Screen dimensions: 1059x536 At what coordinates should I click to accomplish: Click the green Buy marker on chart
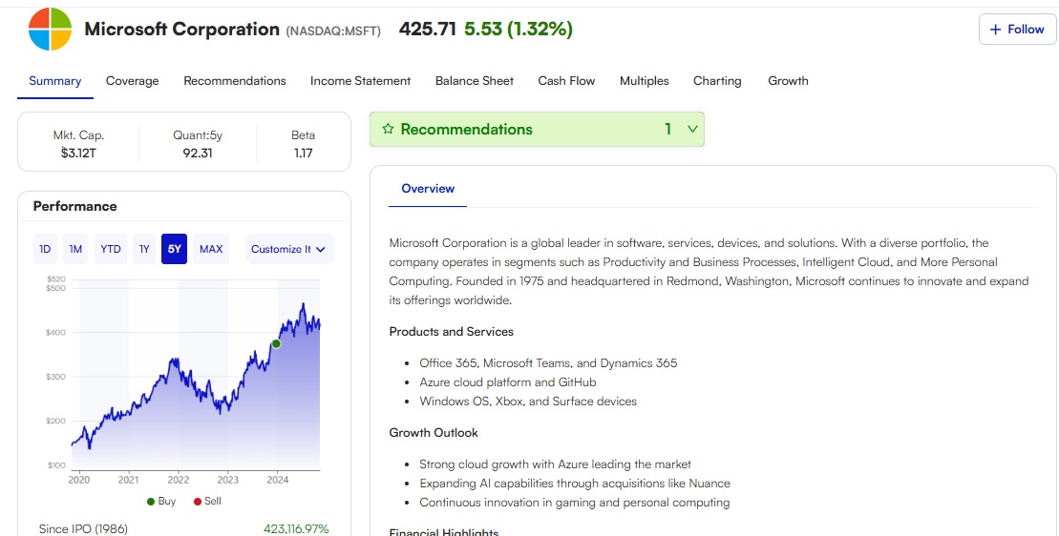(x=276, y=344)
